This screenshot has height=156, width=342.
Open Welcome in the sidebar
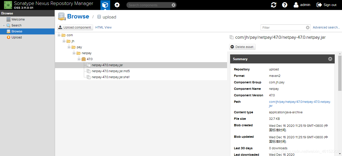tap(18, 19)
